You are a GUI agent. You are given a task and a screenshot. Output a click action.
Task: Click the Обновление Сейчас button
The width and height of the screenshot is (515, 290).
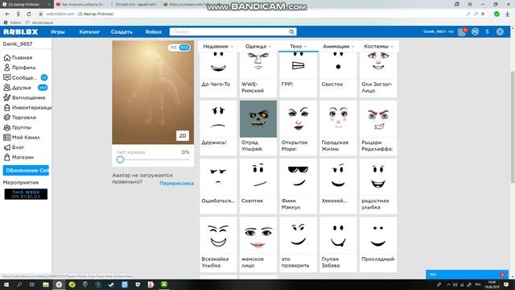tap(26, 170)
